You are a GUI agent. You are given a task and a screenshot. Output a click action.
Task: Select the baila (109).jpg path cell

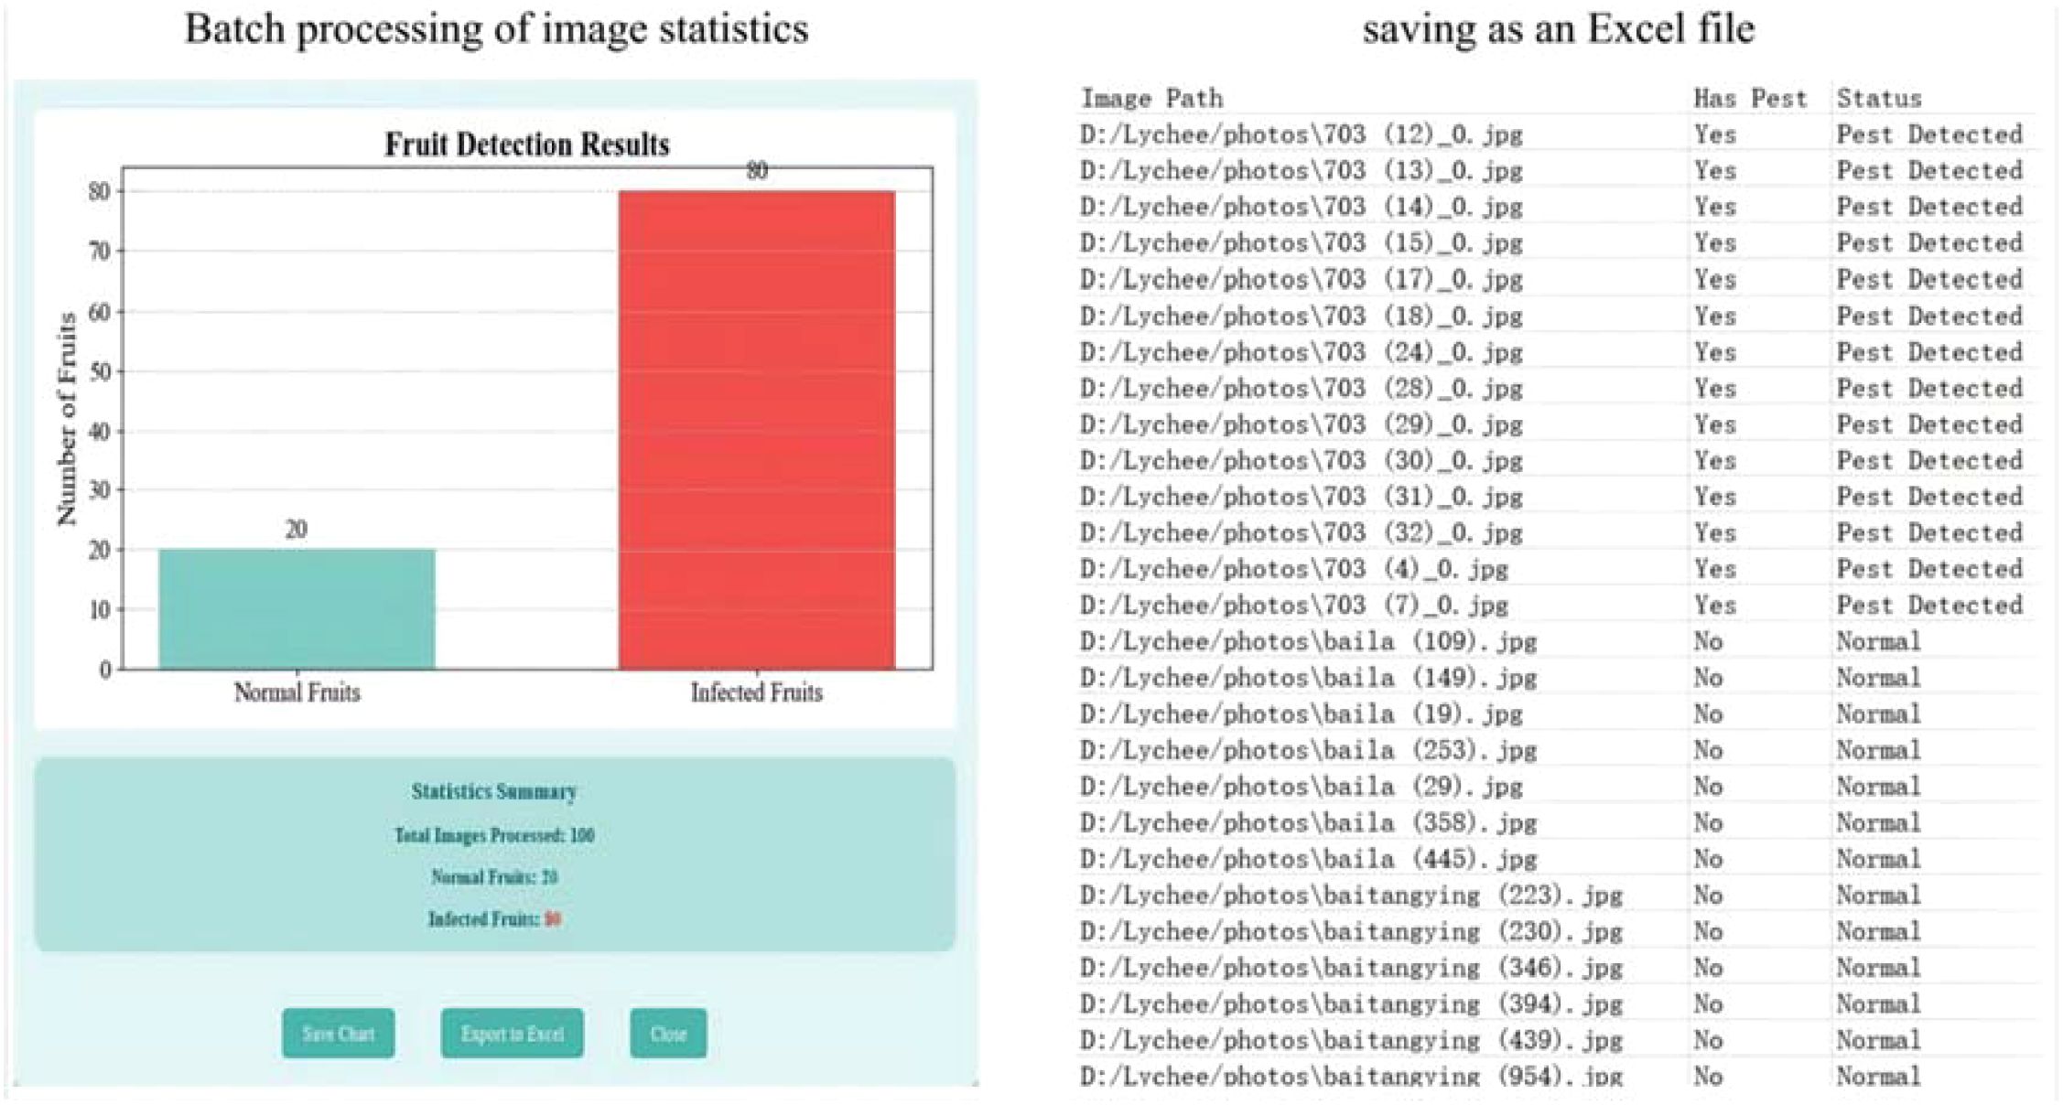[1308, 641]
